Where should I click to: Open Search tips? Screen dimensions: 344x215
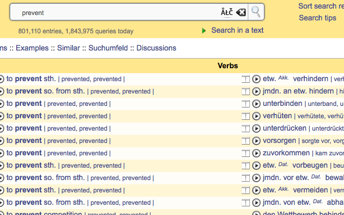pyautogui.click(x=318, y=18)
